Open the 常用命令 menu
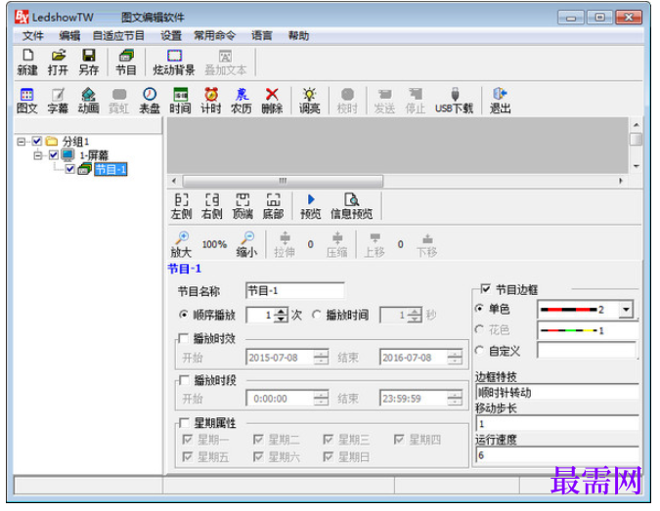Screen dimensions: 660x511 click(x=215, y=36)
